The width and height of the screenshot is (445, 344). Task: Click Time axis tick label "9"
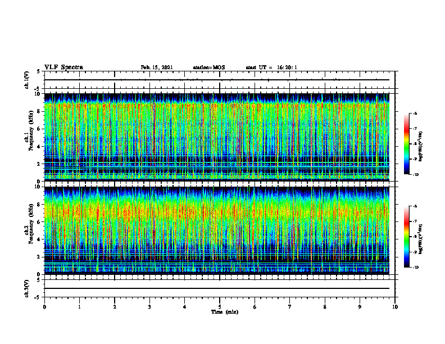360,307
